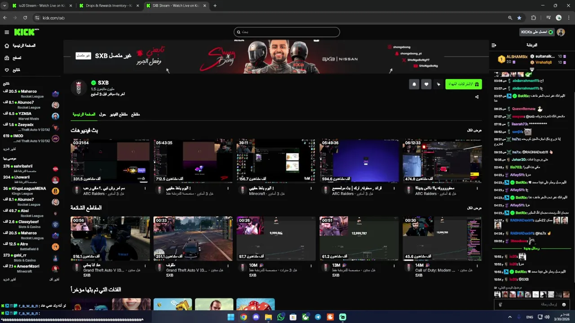Select the About (حول) channel tab
This screenshot has height=323, width=575.
coord(102,115)
